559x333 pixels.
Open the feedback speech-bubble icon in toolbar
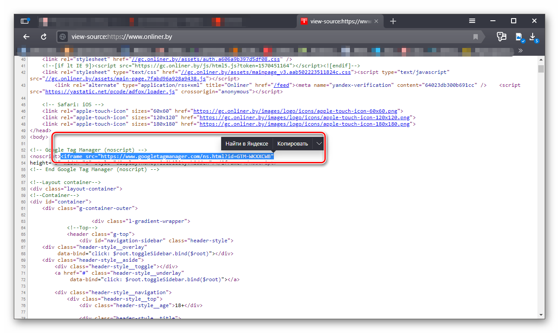tap(501, 37)
